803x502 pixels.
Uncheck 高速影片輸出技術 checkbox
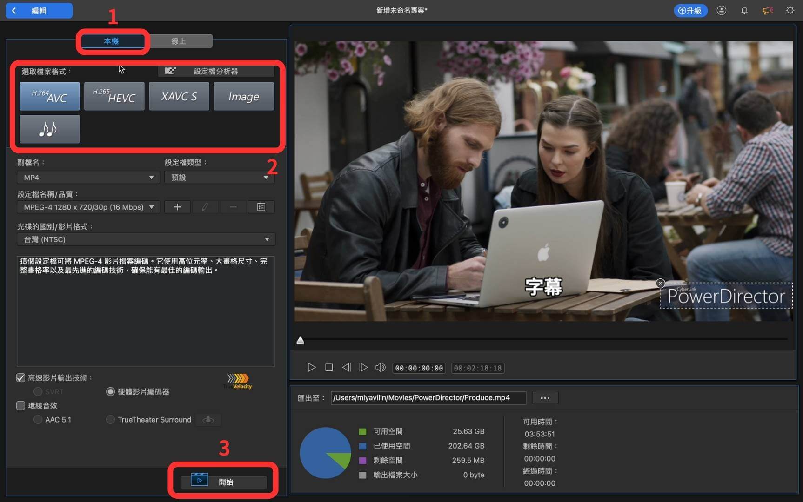20,378
